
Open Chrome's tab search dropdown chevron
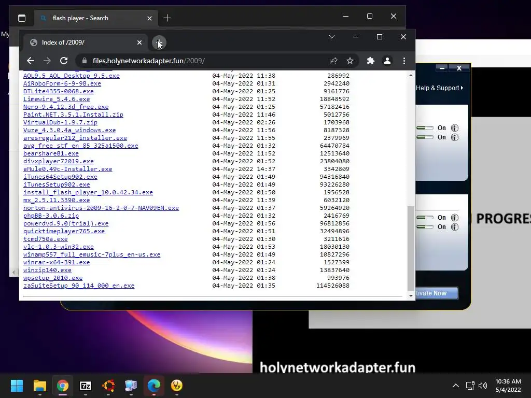click(332, 37)
